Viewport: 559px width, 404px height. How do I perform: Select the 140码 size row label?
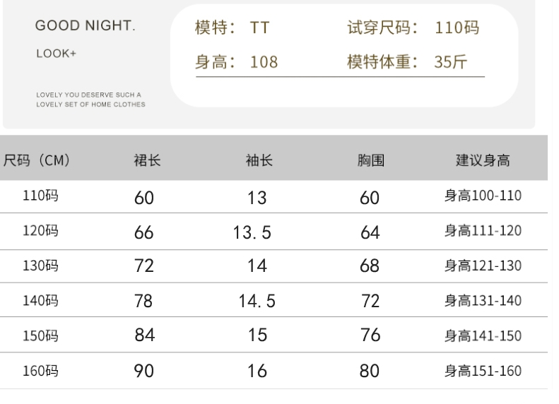(41, 300)
